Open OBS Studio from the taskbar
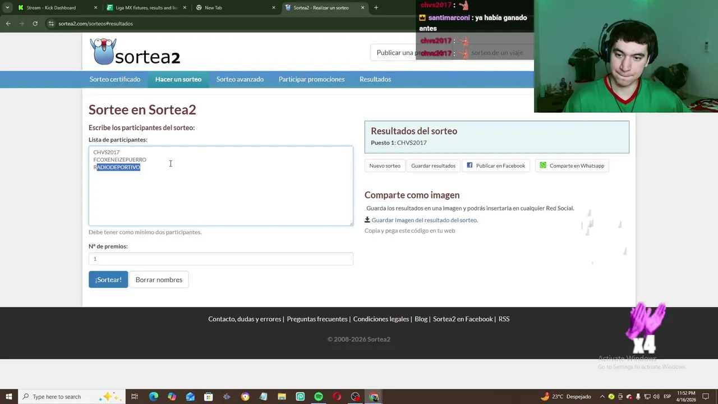The height and width of the screenshot is (404, 718). (355, 397)
